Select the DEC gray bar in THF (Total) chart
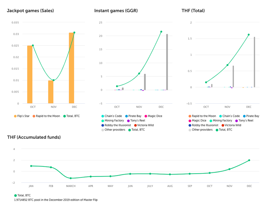This screenshot has width=270, height=211. tap(255, 62)
